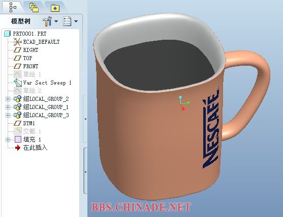Click the ECAD_DEFAULT coordinate system icon

pyautogui.click(x=17, y=42)
